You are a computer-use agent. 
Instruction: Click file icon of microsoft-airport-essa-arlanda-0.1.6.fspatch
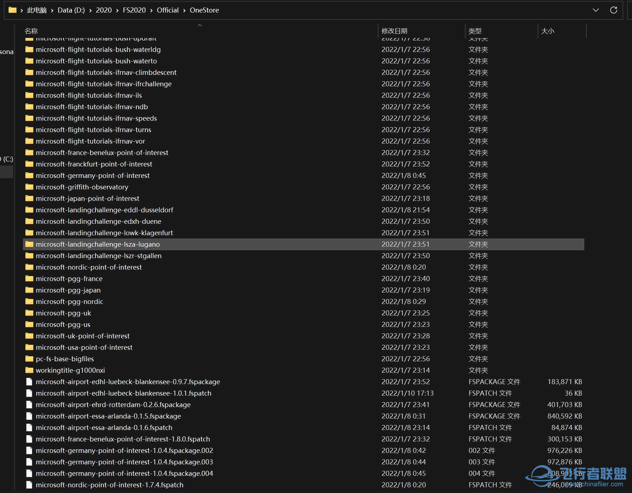click(x=29, y=427)
